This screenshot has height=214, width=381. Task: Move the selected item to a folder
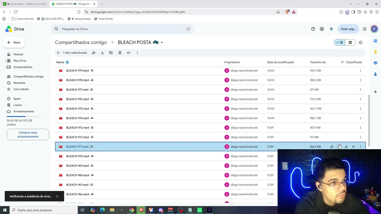(111, 53)
